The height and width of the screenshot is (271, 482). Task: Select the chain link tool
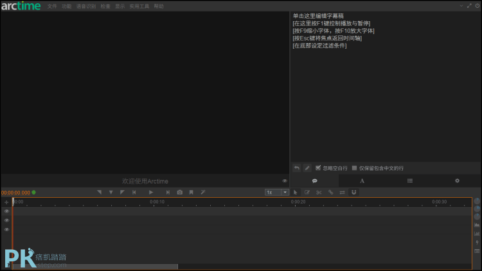[331, 193]
